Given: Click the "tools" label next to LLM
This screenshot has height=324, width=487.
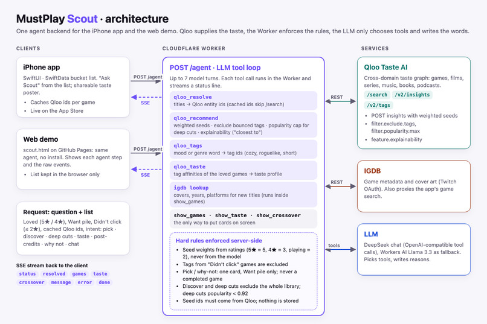Looking at the screenshot, I should 334,246.
